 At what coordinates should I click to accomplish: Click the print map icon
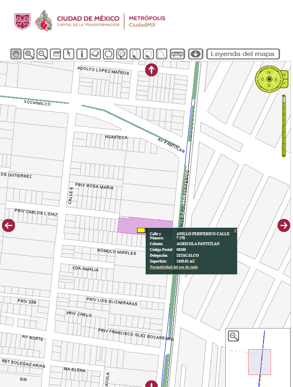(x=177, y=54)
